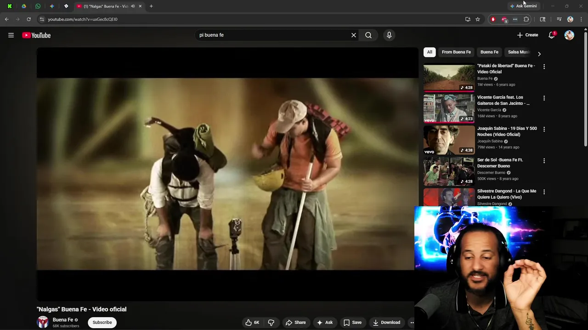588x330 pixels.
Task: Click the Ask button below the video
Action: pyautogui.click(x=324, y=323)
